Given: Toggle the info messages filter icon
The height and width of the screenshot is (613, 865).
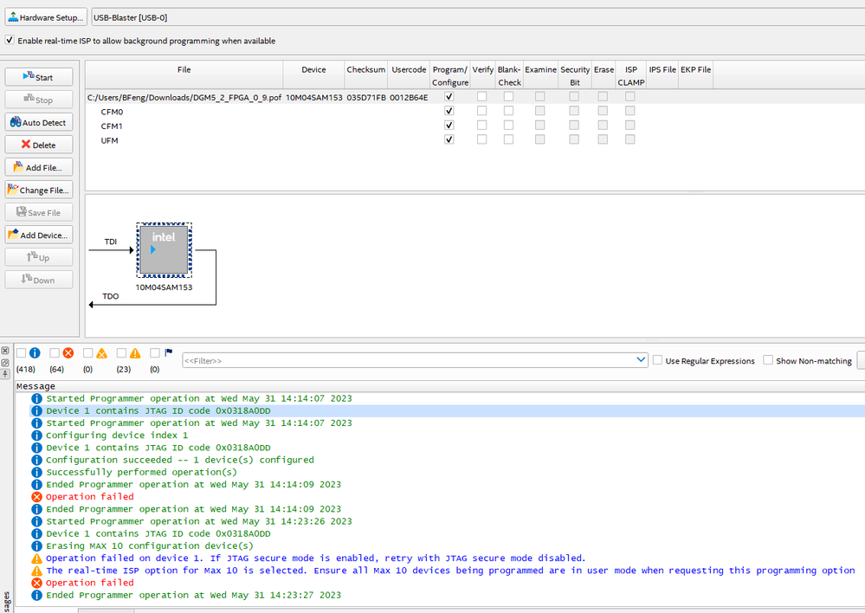Looking at the screenshot, I should pos(35,353).
